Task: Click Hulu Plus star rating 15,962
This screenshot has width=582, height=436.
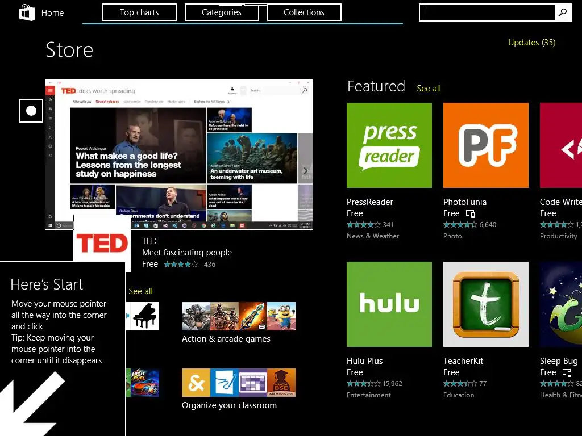Action: pyautogui.click(x=374, y=384)
